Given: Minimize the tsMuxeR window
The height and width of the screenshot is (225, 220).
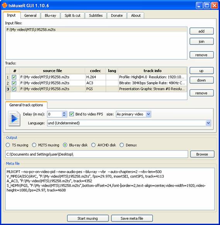Looking at the screenshot, I should pos(199,5).
